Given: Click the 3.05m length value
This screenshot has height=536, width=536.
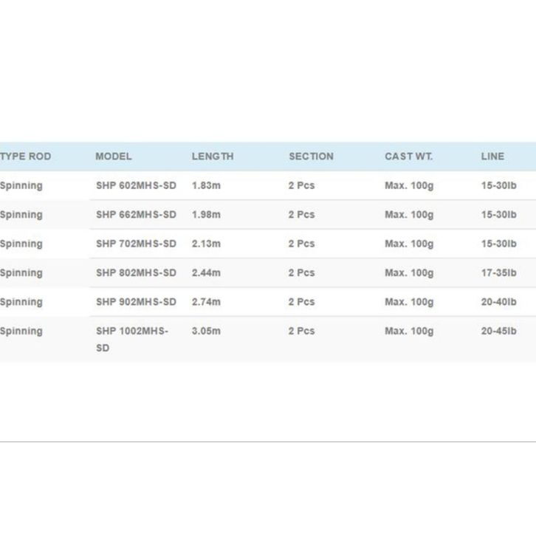Looking at the screenshot, I should tap(206, 331).
